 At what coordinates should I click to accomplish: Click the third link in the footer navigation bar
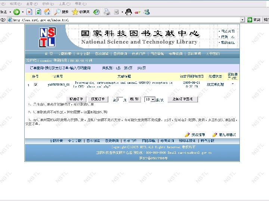[93, 141]
